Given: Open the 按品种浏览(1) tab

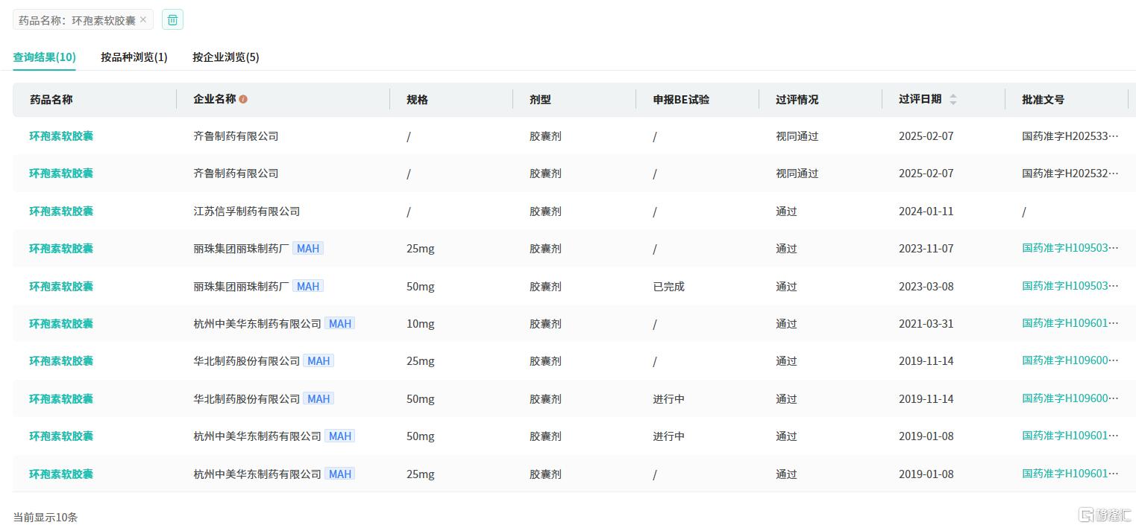Looking at the screenshot, I should pos(134,57).
